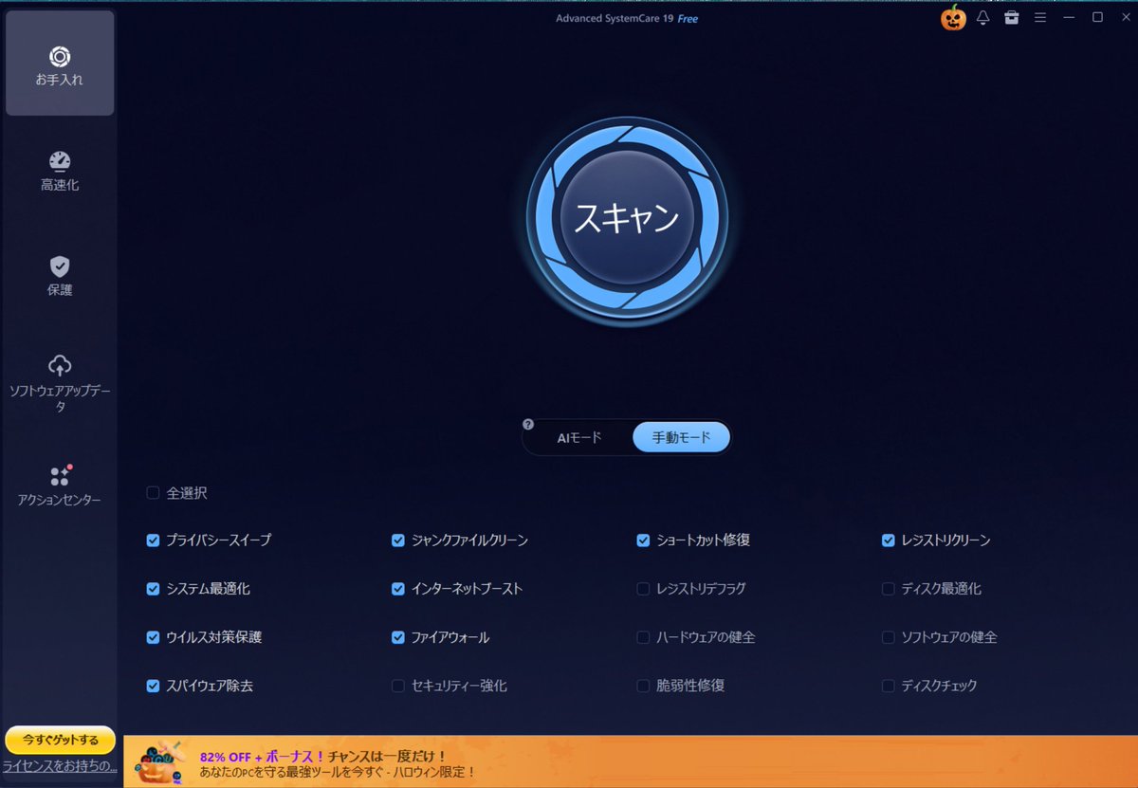This screenshot has height=788, width=1138.
Task: Enable the 全選択 checkbox
Action: click(x=152, y=493)
